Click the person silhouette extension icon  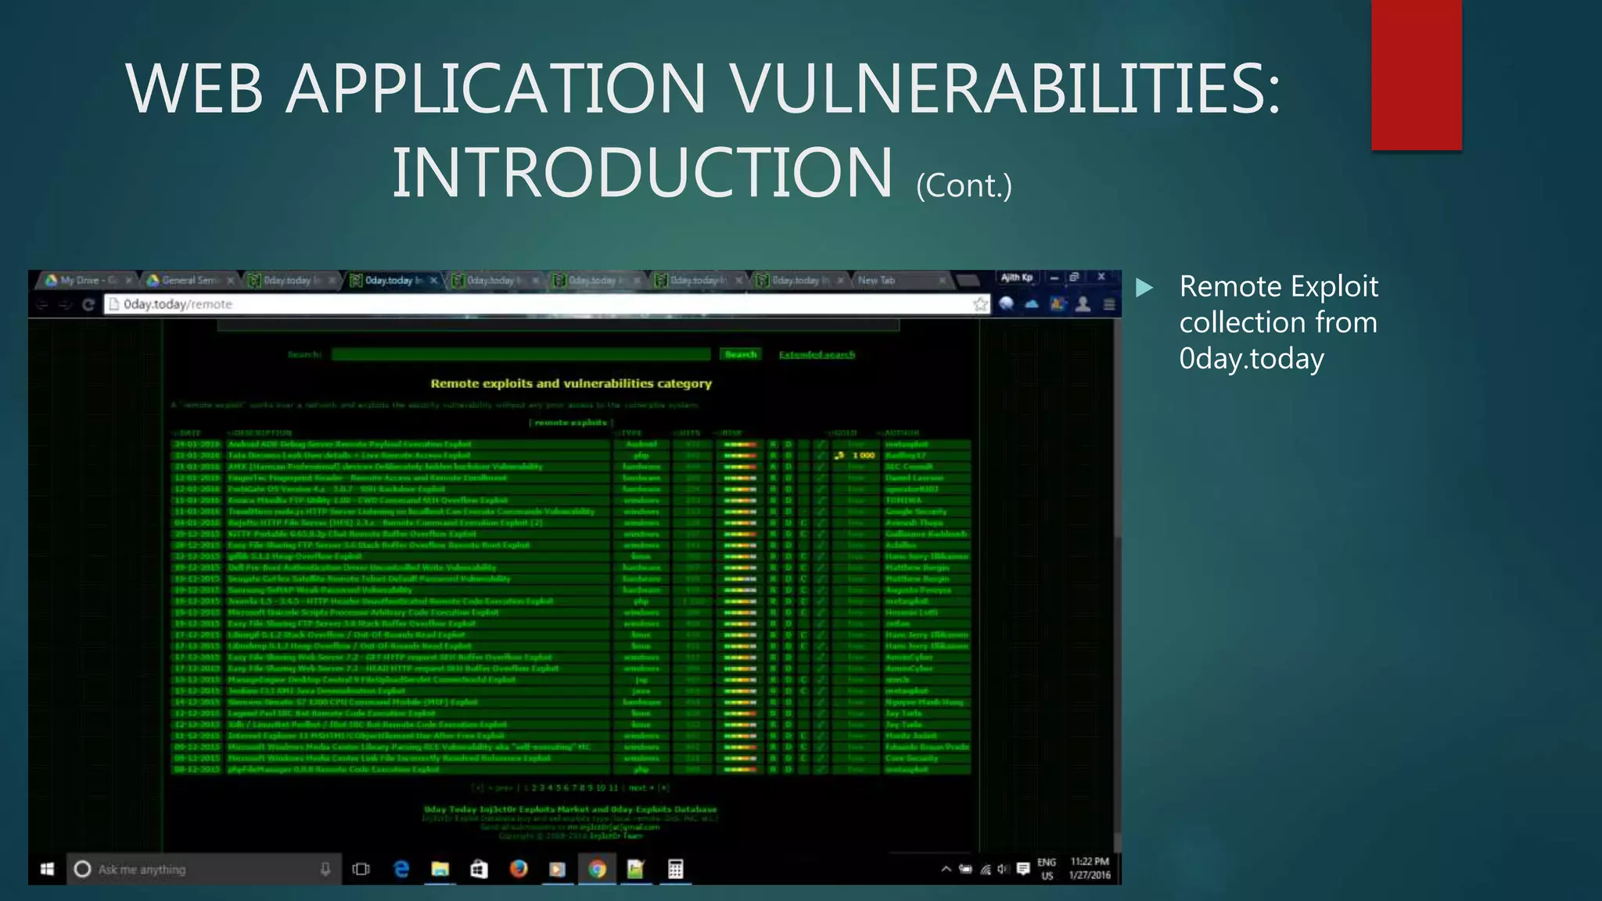click(1083, 304)
